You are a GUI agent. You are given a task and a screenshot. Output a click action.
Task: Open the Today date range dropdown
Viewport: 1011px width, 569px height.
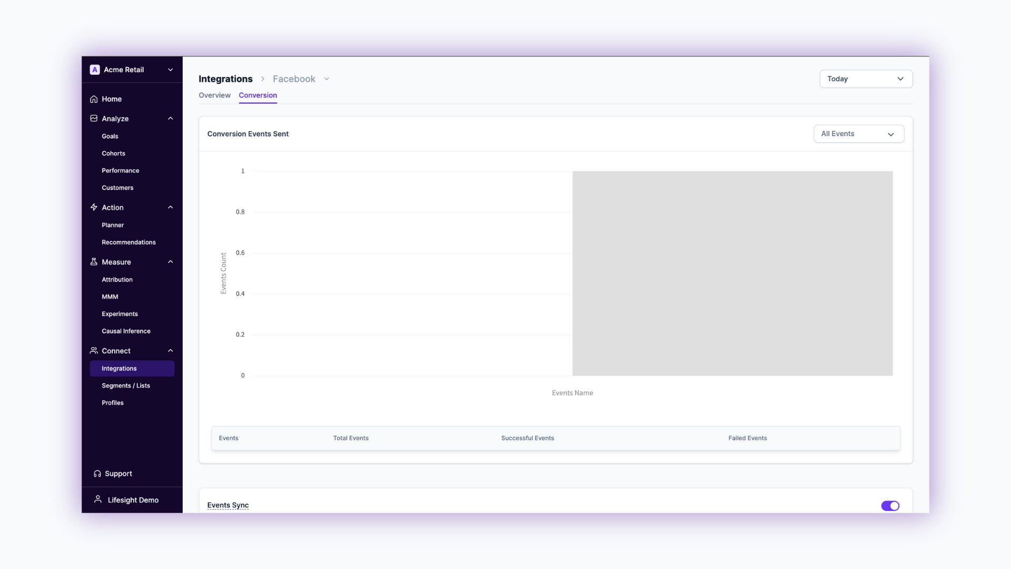click(x=866, y=79)
